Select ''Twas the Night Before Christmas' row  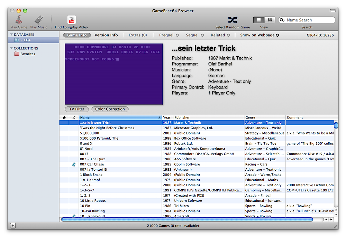point(197,128)
